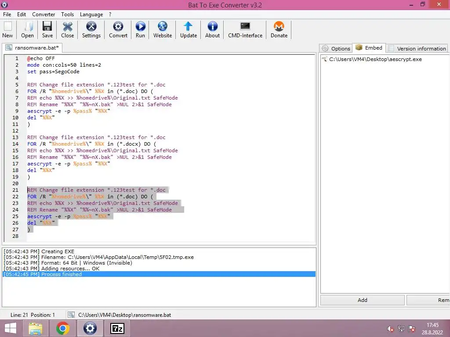The height and width of the screenshot is (337, 450).
Task: Open File Explorer from the taskbar
Action: coord(35,328)
